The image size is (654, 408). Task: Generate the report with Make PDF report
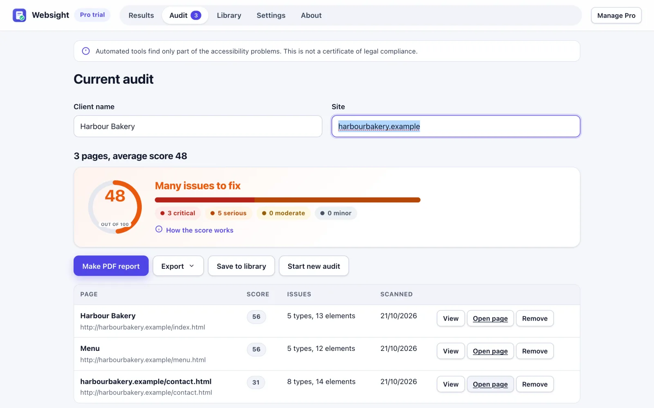[111, 266]
